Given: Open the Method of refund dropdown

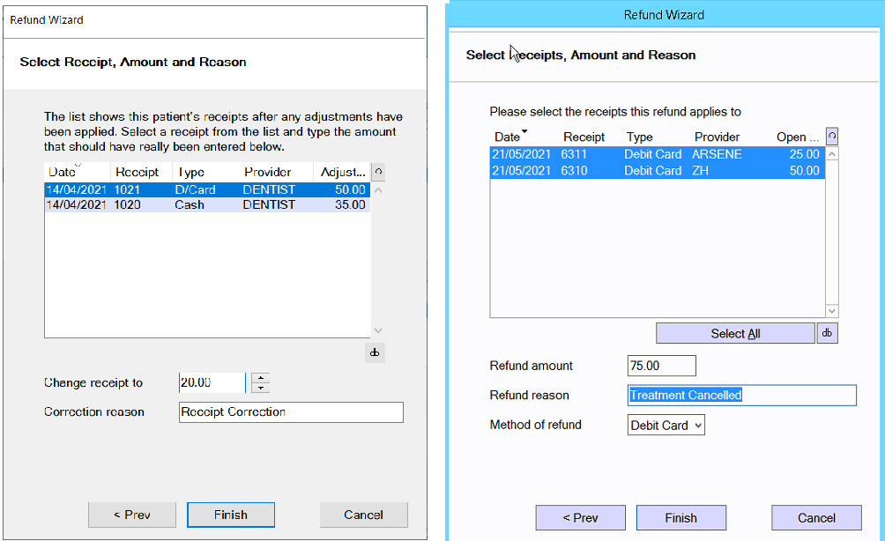Looking at the screenshot, I should (666, 426).
